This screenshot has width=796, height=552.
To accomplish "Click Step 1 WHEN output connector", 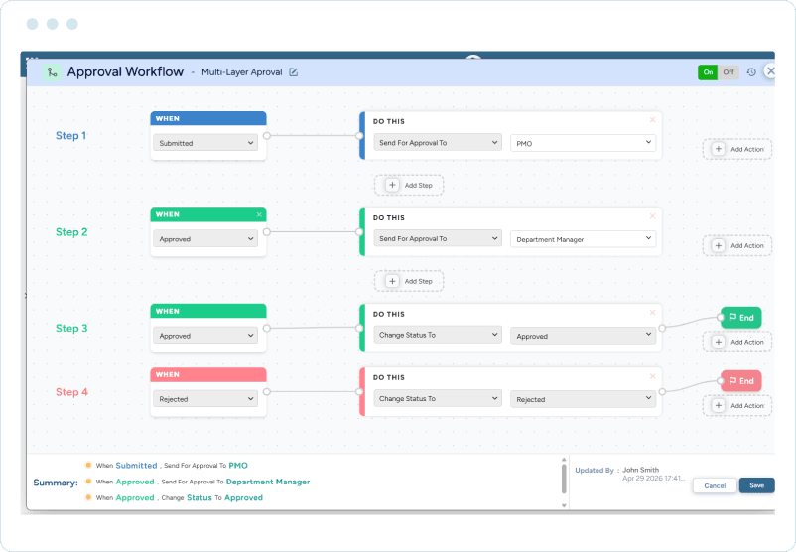I will pos(267,136).
